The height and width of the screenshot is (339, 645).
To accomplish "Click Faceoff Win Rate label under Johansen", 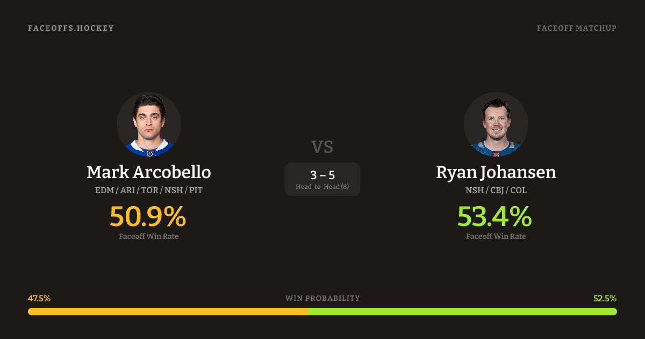I will pyautogui.click(x=496, y=236).
